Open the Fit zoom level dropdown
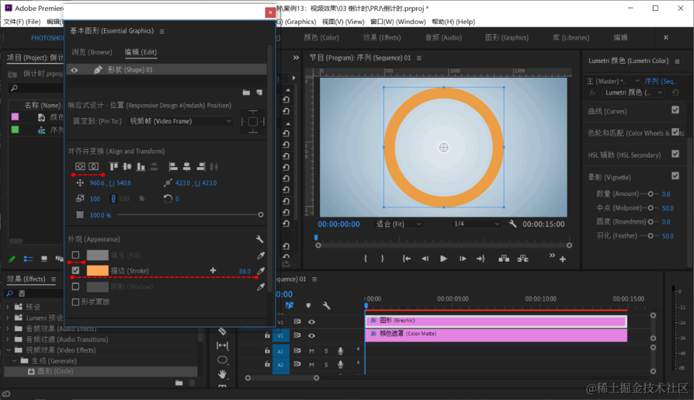The height and width of the screenshot is (400, 694). [x=399, y=224]
